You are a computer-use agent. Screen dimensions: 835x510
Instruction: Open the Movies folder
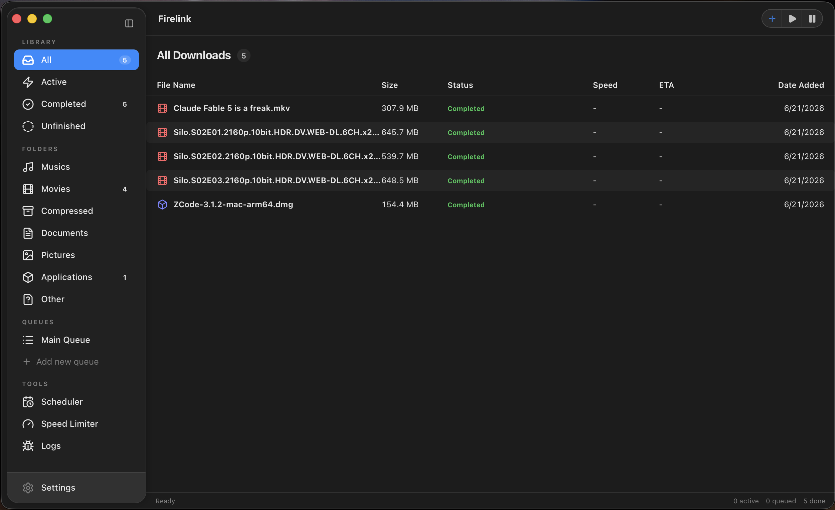click(76, 189)
